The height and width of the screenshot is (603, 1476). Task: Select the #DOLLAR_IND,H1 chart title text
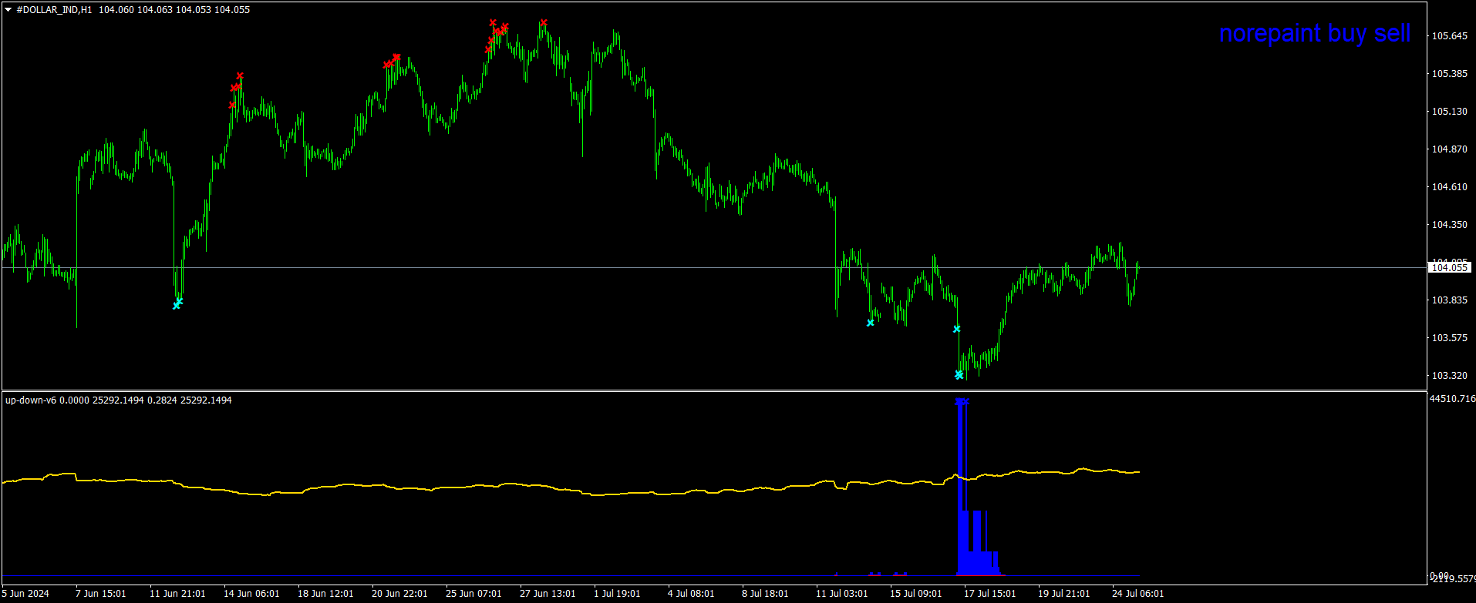pyautogui.click(x=56, y=10)
